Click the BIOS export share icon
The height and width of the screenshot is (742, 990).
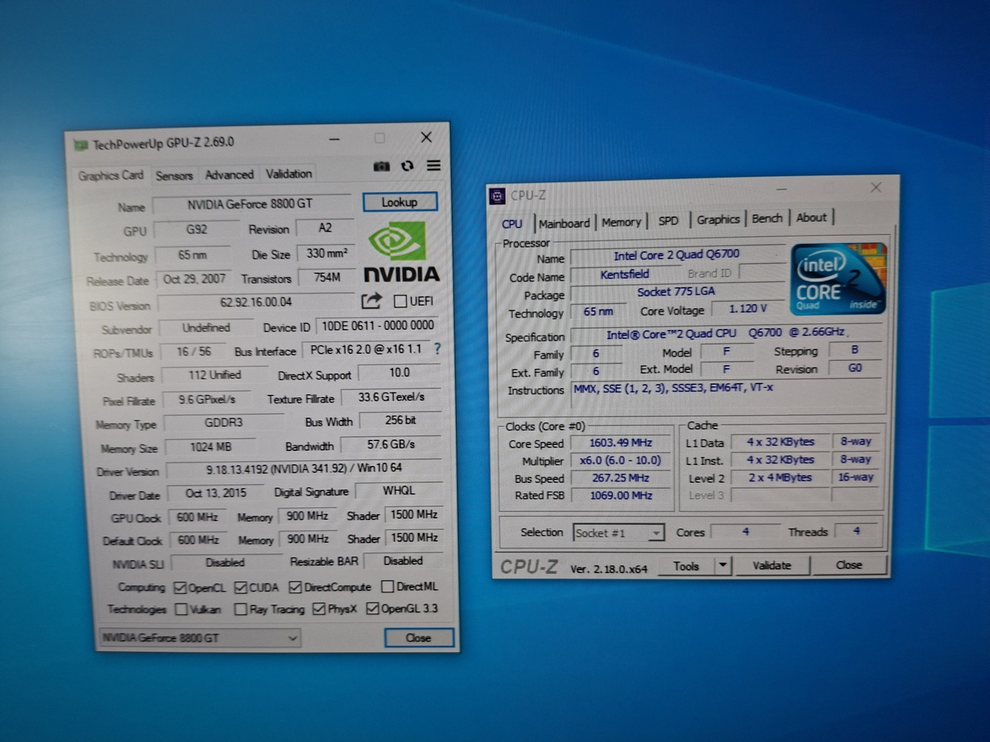[371, 301]
